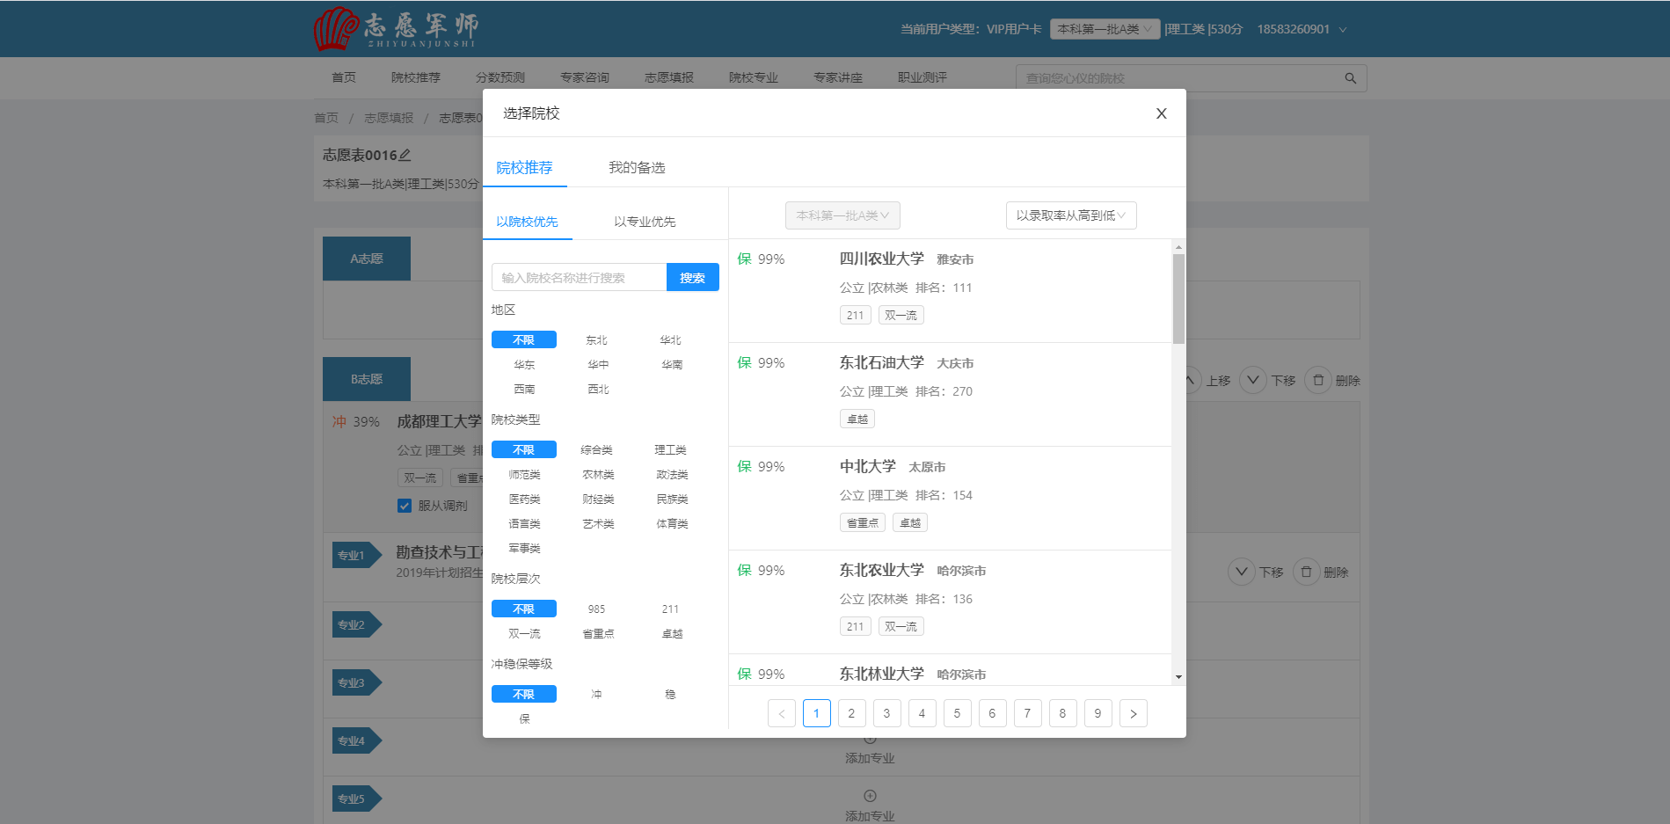Select 理工类 school type filter

pyautogui.click(x=671, y=449)
